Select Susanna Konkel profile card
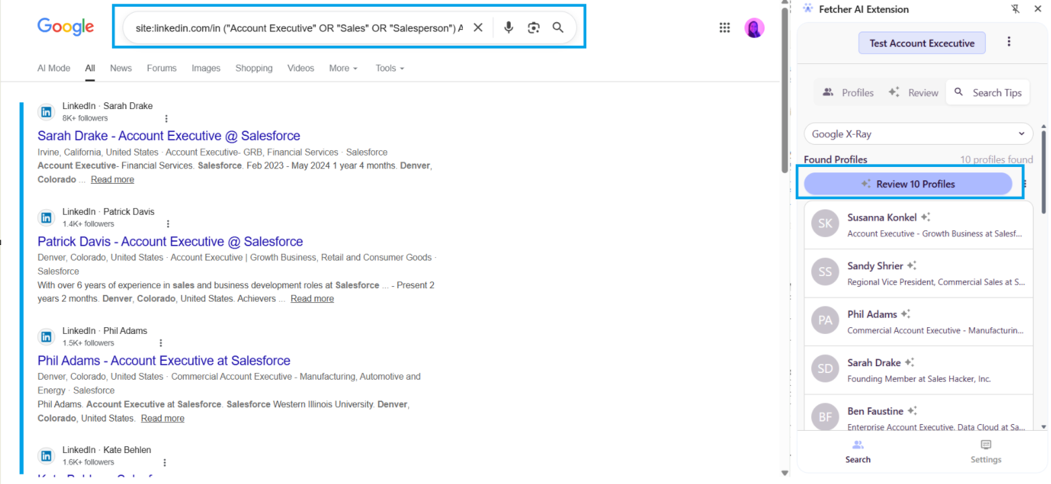The image size is (1051, 484). (x=918, y=225)
